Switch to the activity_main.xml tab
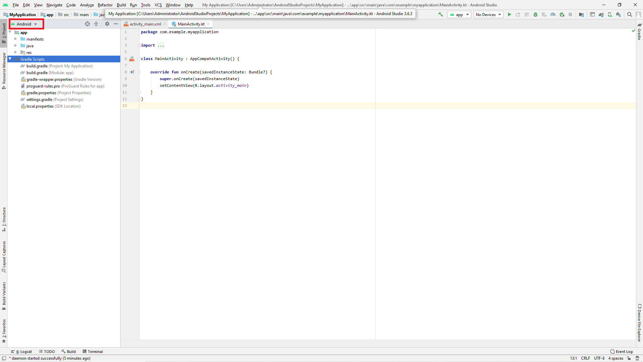643x362 pixels. [145, 24]
